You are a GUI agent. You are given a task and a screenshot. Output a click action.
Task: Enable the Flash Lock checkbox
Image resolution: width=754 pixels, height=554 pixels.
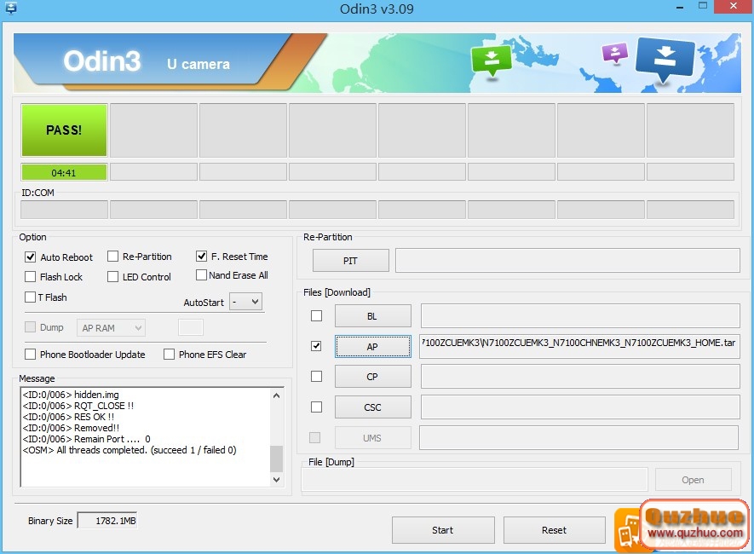click(31, 277)
